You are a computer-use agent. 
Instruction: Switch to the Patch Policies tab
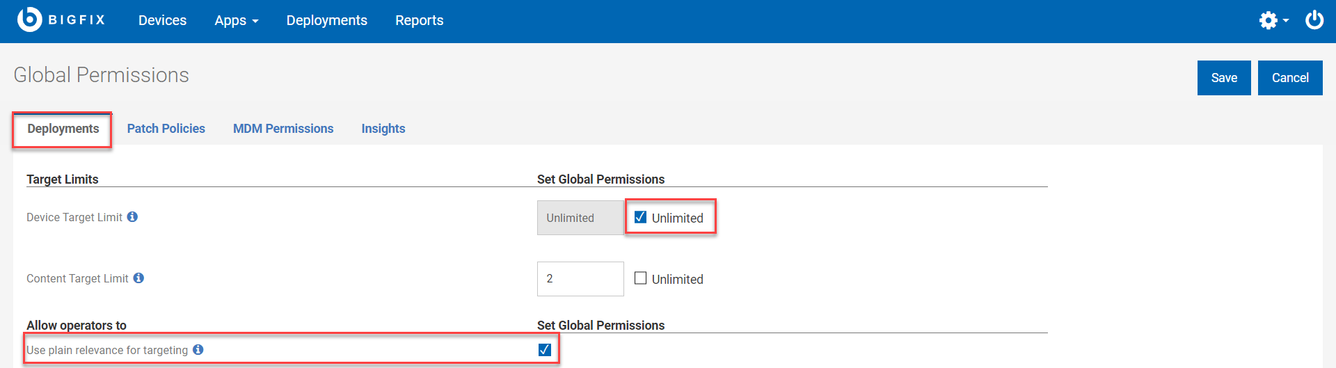point(166,129)
